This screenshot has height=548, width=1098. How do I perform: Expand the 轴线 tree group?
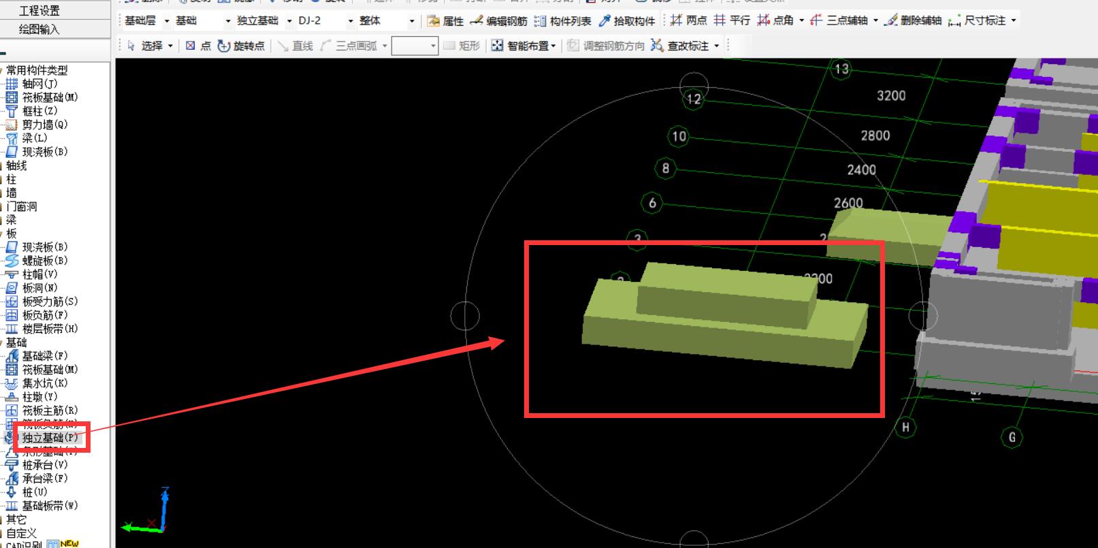16,165
